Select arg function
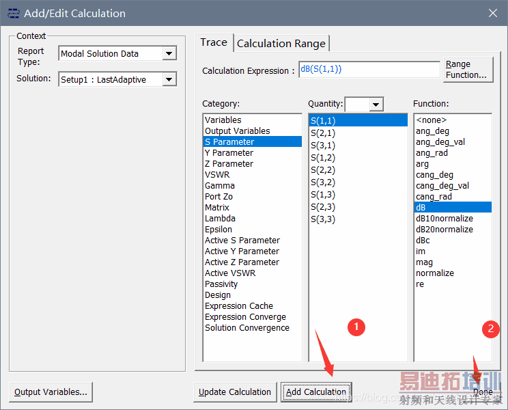 453,164
